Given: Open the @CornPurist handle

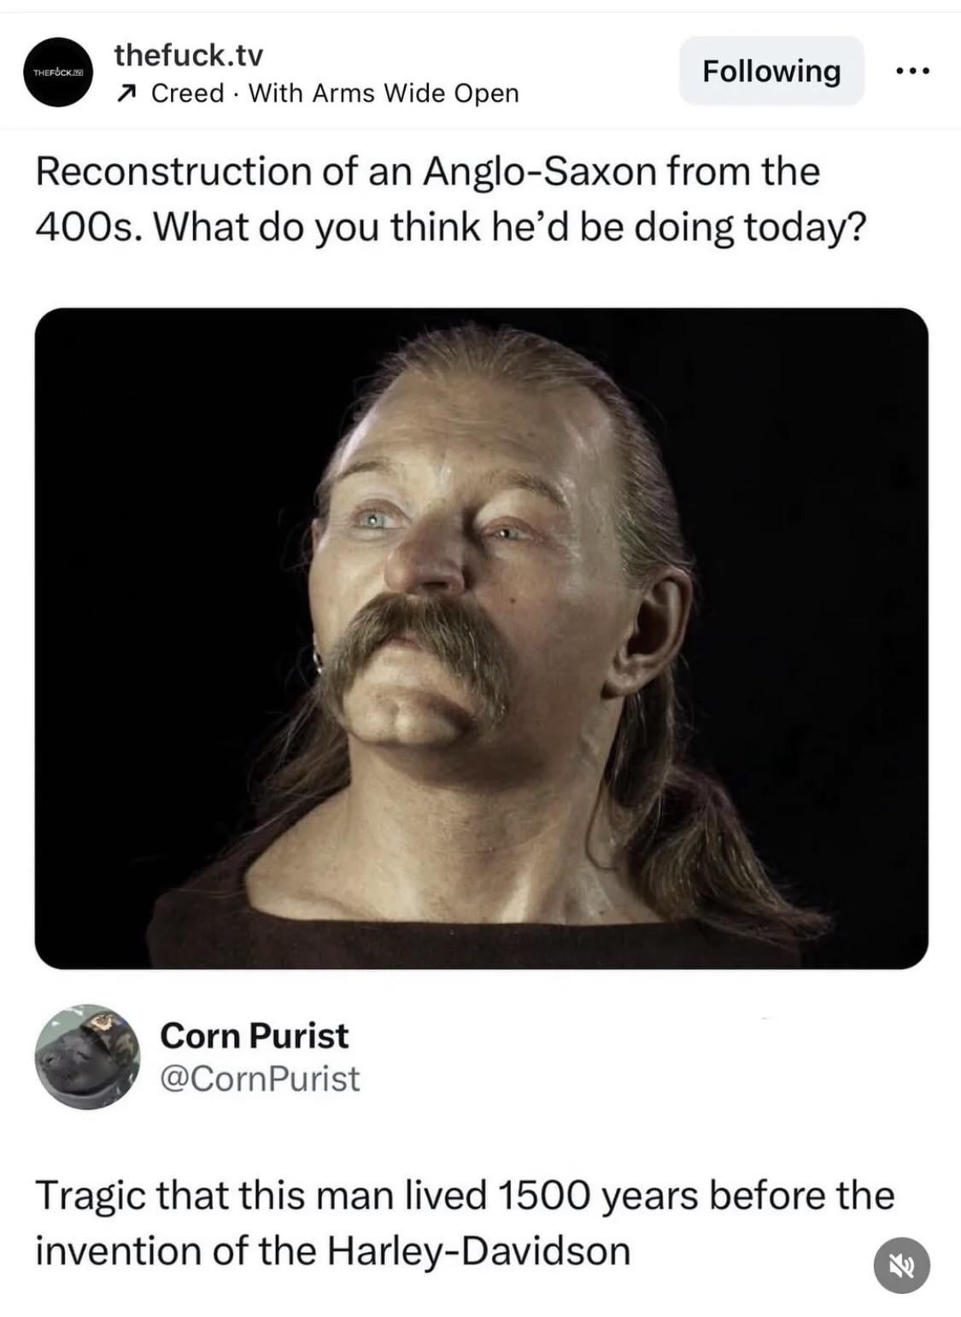Looking at the screenshot, I should tap(260, 1079).
